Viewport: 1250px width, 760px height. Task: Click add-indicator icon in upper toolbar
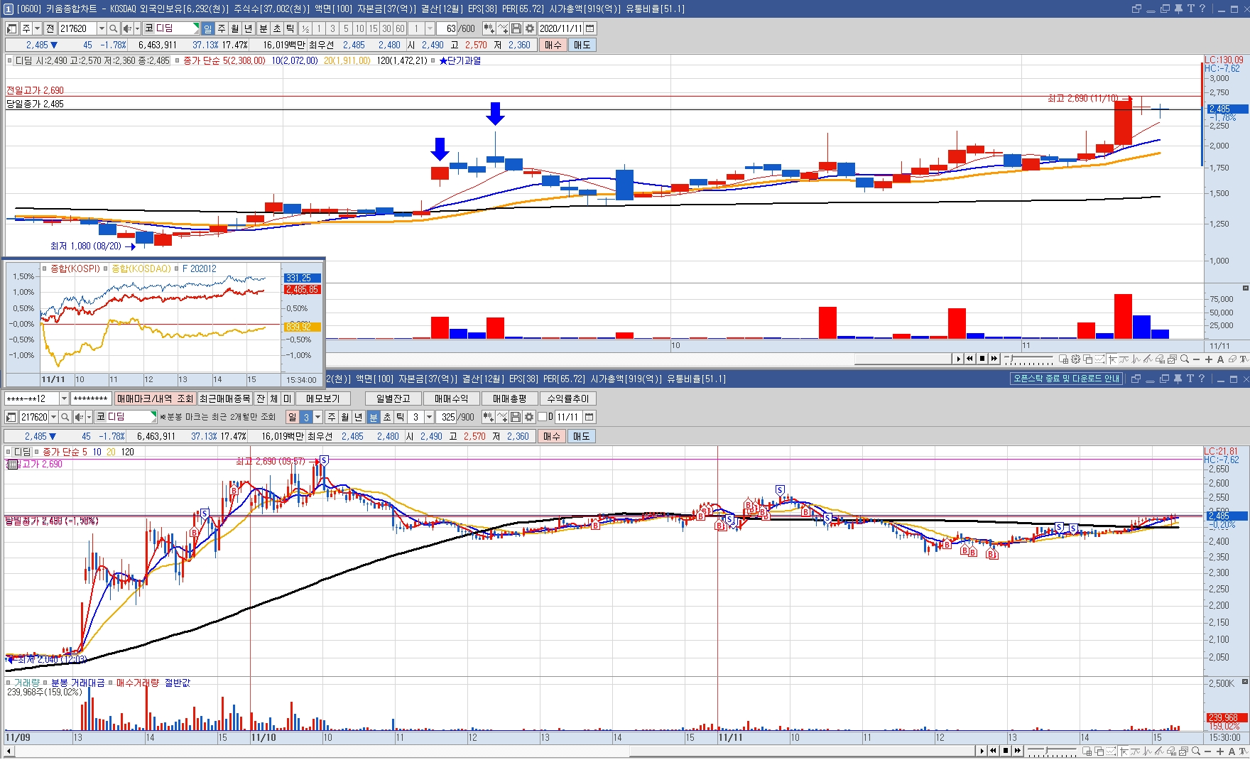[503, 28]
